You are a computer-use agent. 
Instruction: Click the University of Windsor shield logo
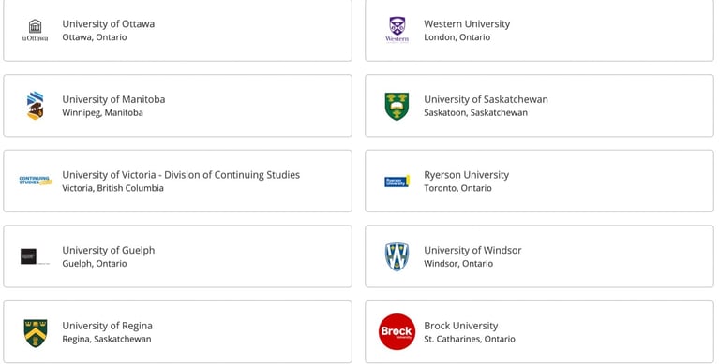(x=397, y=256)
